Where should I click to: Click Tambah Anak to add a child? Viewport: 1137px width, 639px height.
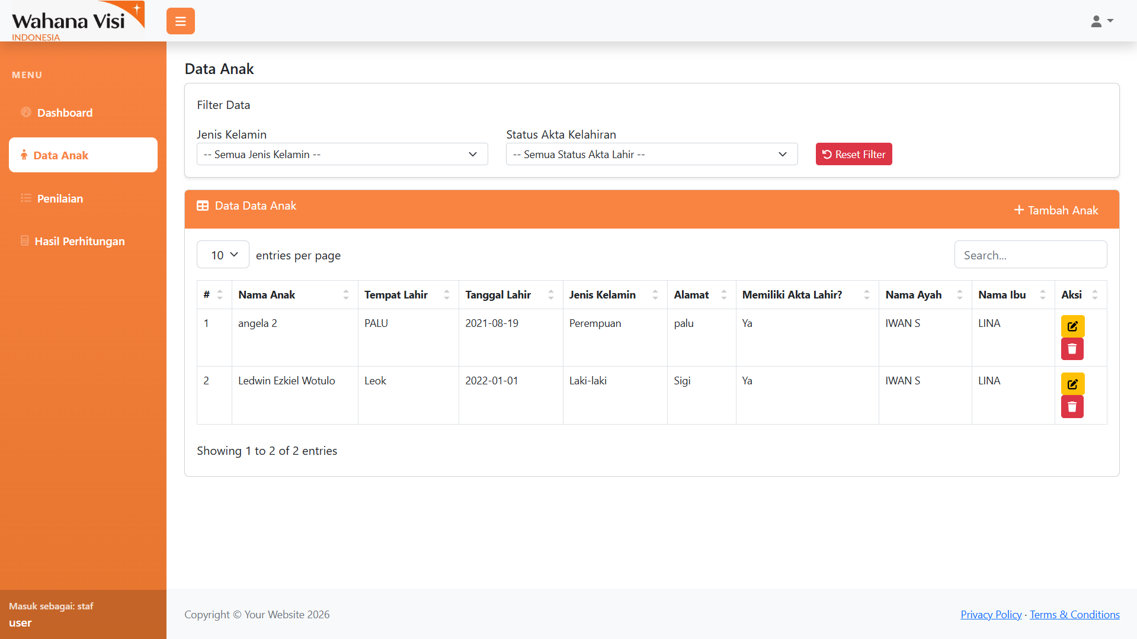[x=1056, y=210]
